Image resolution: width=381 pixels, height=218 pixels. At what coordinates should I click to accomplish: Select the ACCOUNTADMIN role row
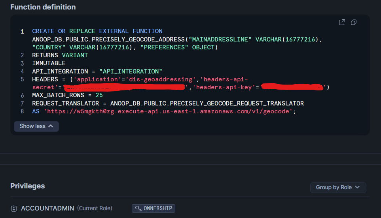[190, 208]
